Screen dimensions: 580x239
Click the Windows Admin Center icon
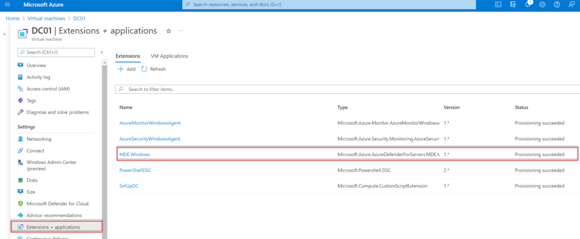pyautogui.click(x=21, y=162)
